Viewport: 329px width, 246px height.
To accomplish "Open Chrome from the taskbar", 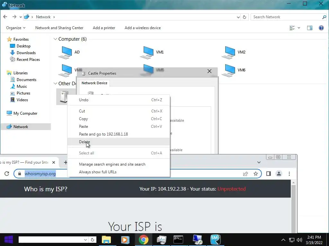I will [144, 240].
